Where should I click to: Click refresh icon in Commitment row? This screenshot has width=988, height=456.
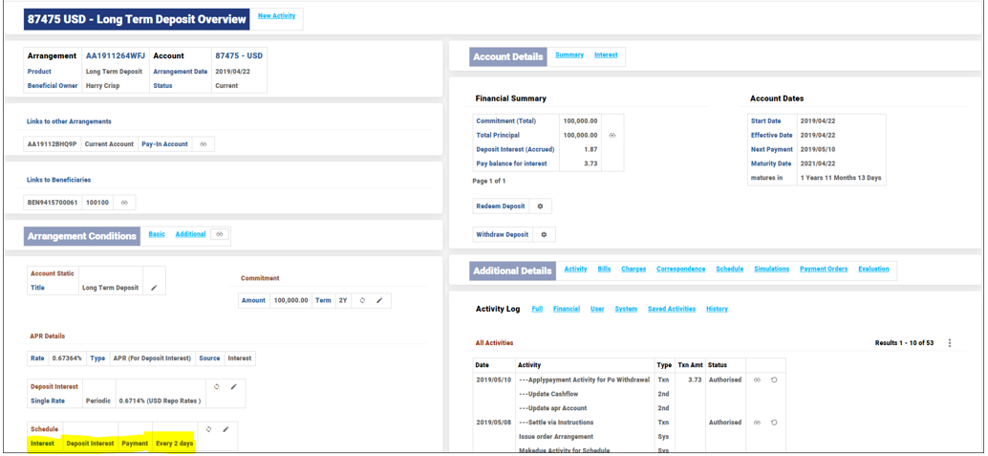coord(362,300)
